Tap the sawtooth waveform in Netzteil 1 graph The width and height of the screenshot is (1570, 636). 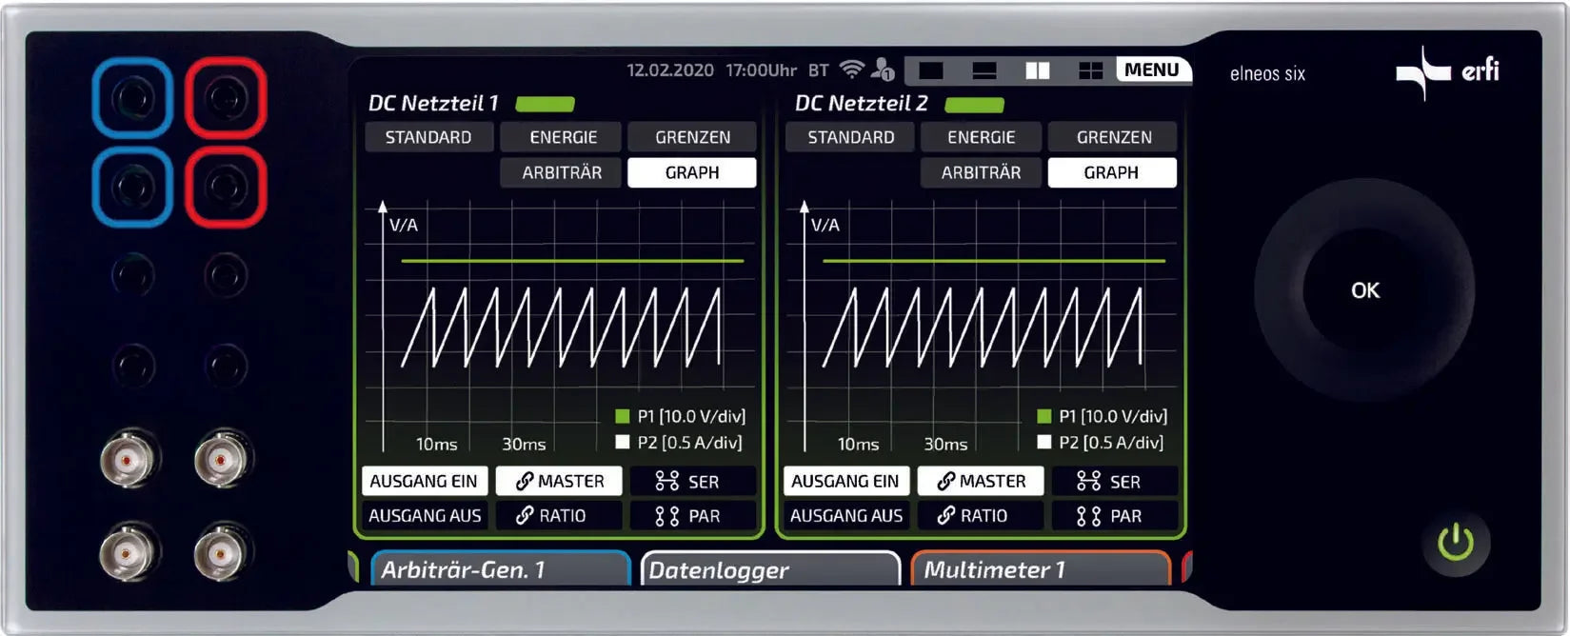pos(562,326)
